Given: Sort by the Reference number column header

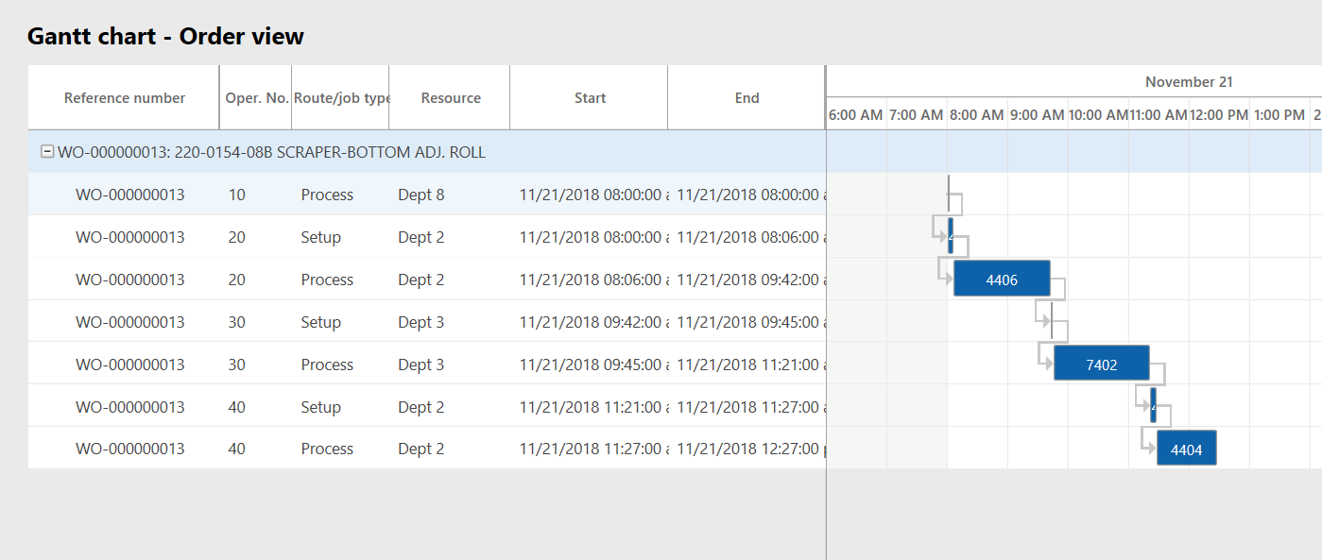Looking at the screenshot, I should point(124,97).
